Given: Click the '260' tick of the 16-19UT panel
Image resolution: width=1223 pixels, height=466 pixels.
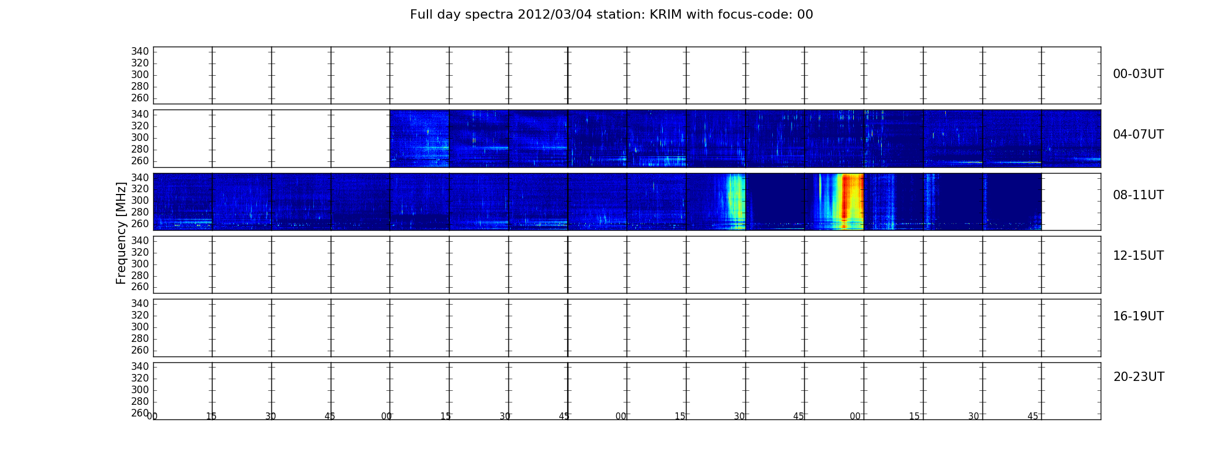Looking at the screenshot, I should (140, 350).
